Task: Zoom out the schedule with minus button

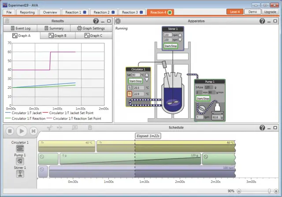Action: 239,191
